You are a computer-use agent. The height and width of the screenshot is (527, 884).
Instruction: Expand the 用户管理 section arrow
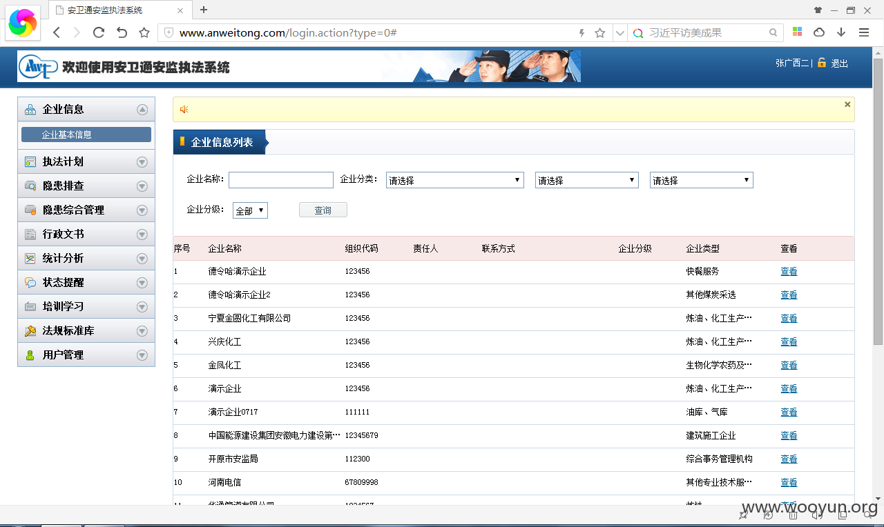point(142,355)
